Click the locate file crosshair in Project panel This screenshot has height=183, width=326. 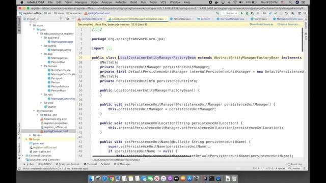coord(61,19)
